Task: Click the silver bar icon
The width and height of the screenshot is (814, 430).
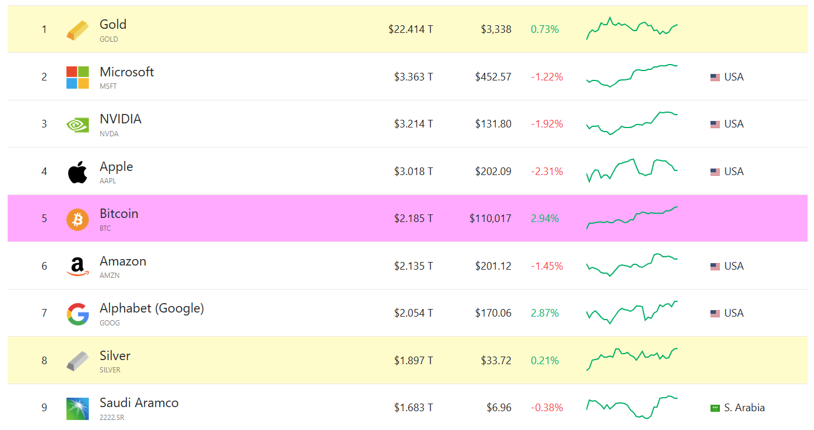Action: 78,361
